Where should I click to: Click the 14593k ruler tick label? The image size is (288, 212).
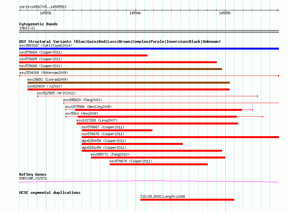[x=46, y=13]
